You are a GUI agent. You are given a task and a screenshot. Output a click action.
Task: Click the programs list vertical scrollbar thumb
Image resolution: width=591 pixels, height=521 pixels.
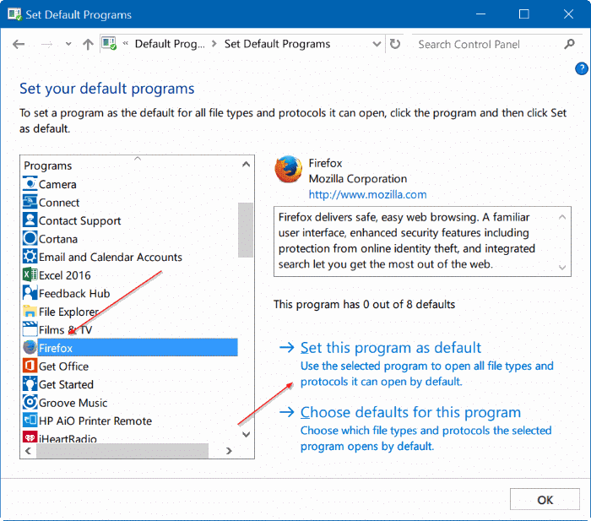coord(246,230)
